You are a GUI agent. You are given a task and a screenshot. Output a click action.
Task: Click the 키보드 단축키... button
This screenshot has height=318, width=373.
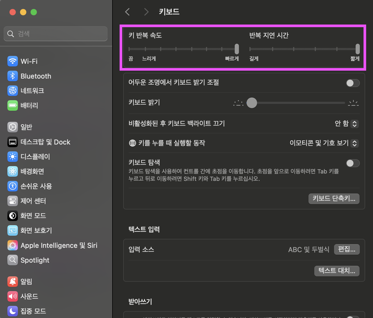click(334, 199)
